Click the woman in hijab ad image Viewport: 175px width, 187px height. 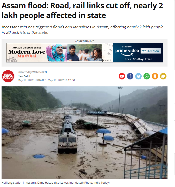tap(56, 53)
